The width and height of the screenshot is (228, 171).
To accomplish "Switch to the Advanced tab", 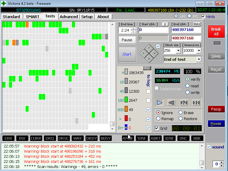I will coord(69,17).
